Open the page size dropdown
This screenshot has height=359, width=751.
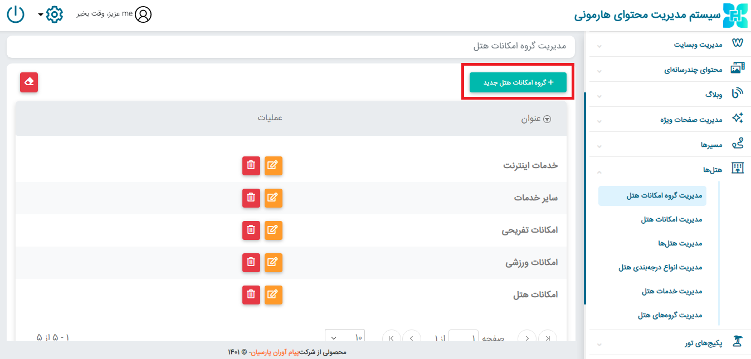(344, 337)
